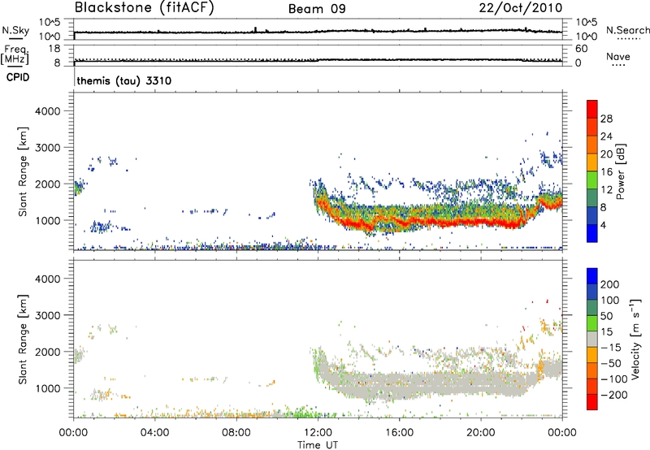Select the "Freq. [MHz]" axis label
650x450 pixels.
15,55
